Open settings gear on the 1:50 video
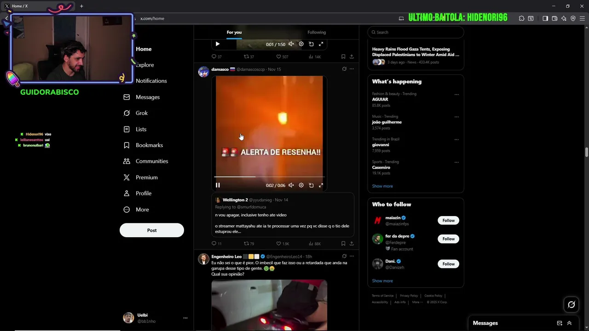 click(301, 44)
